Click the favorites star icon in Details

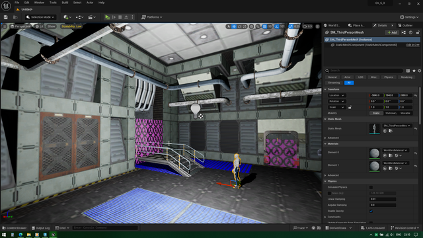(414, 71)
